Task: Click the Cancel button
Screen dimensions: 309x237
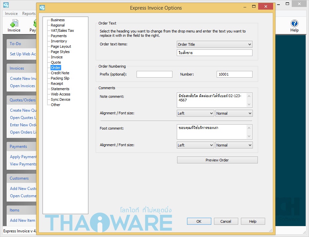Action: click(x=226, y=221)
